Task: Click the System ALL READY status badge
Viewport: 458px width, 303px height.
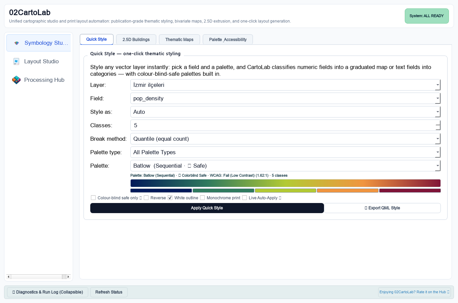Action: [427, 16]
